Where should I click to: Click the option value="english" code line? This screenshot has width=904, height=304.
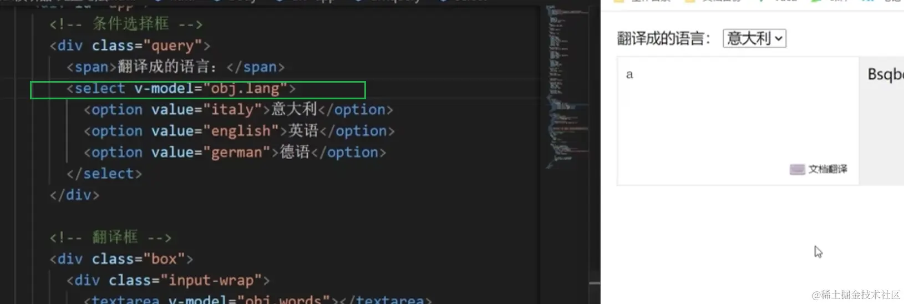(239, 131)
